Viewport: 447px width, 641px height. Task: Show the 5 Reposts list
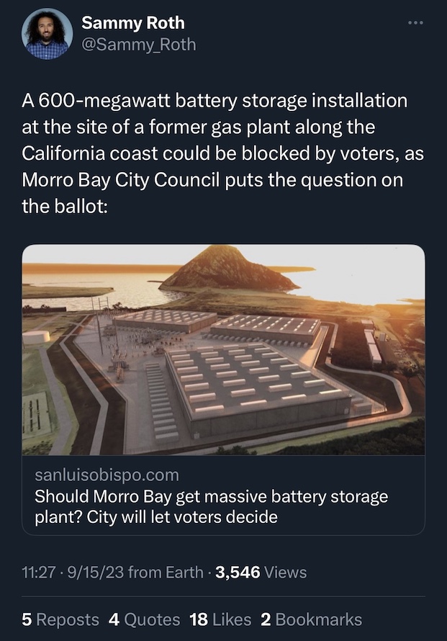coord(60,619)
